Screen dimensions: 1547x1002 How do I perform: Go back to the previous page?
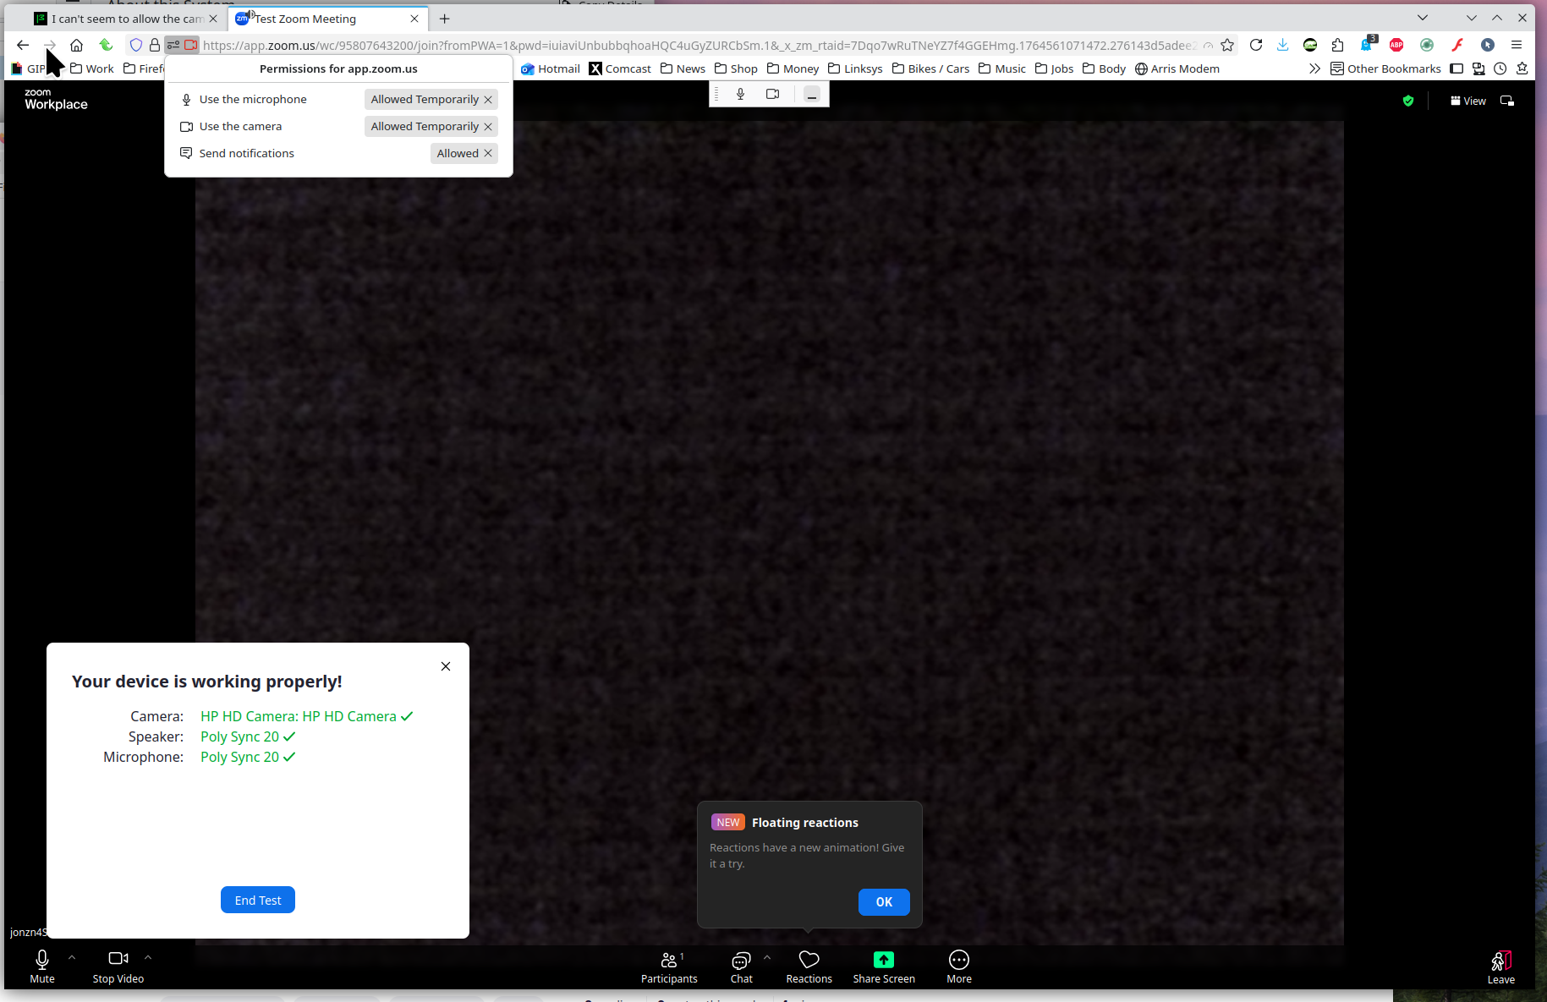coord(23,45)
